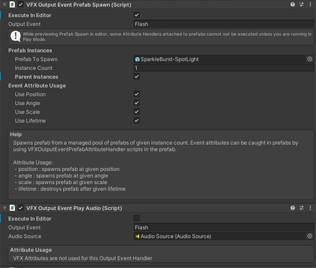Open presets for Prefab Spawn component

[x=301, y=4]
